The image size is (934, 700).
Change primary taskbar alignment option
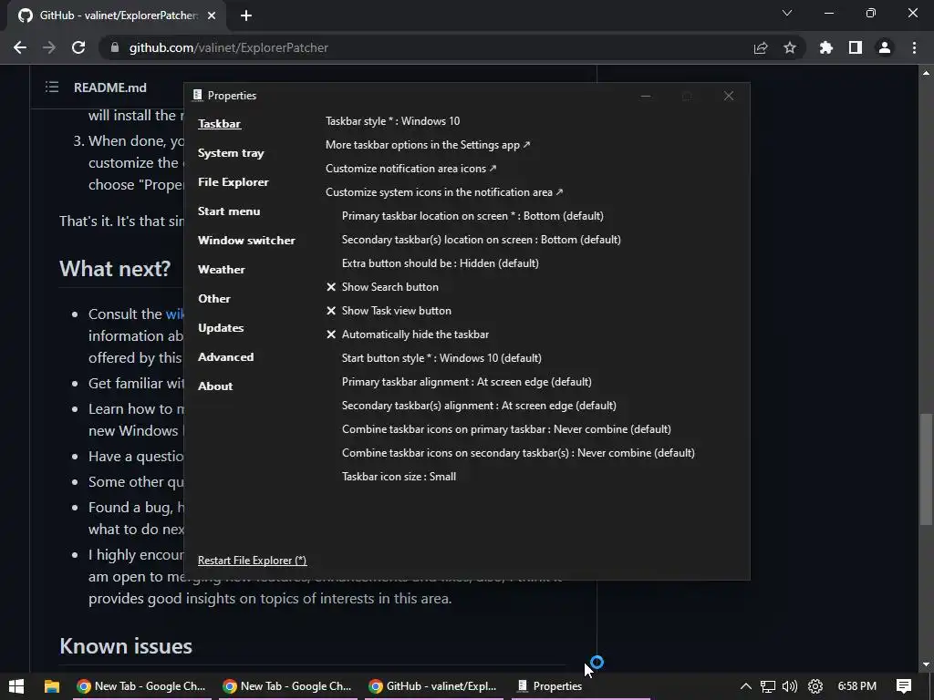coord(466,382)
